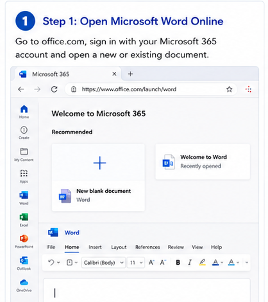Open OneDrive from the sidebar
The image size is (268, 302).
[24, 283]
